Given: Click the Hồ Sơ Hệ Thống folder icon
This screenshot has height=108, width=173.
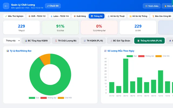Looking at the screenshot, I should point(131,16).
